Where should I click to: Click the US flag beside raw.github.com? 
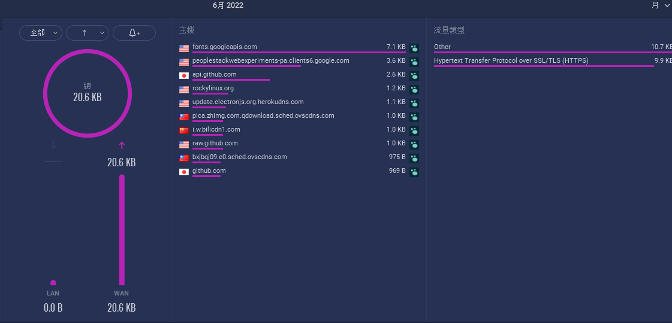(184, 145)
